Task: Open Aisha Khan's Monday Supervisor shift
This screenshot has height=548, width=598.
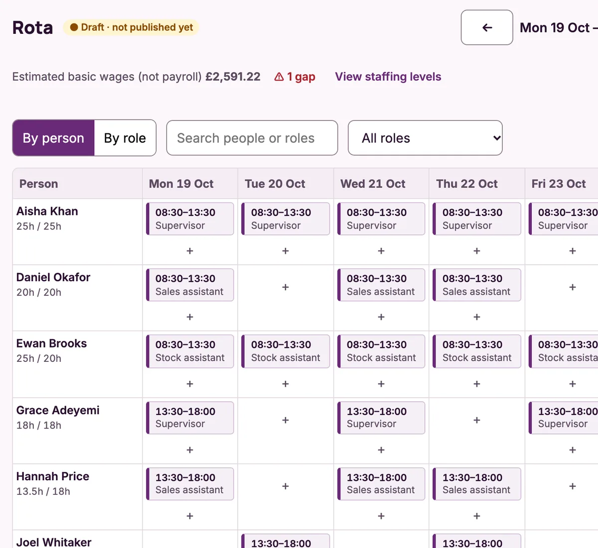Action: pos(190,219)
